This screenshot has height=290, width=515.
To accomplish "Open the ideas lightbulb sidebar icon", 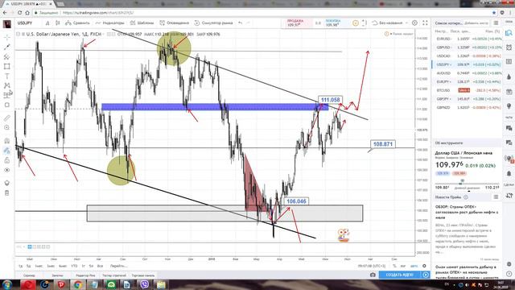I will (509, 106).
